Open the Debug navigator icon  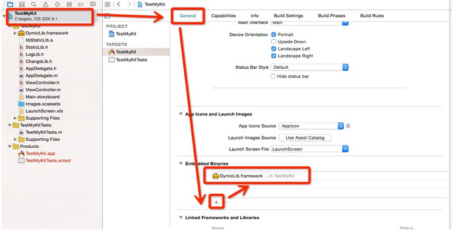pos(69,4)
